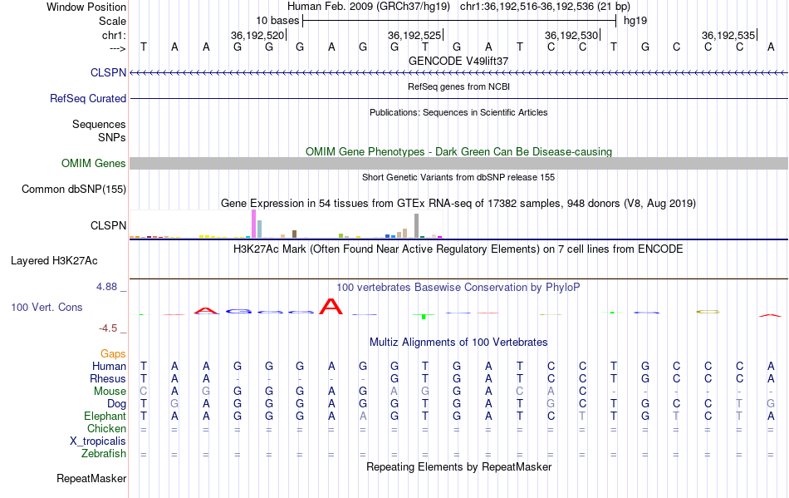789x498 pixels.
Task: Open the Layered H3K27Ac track label
Action: 54,260
